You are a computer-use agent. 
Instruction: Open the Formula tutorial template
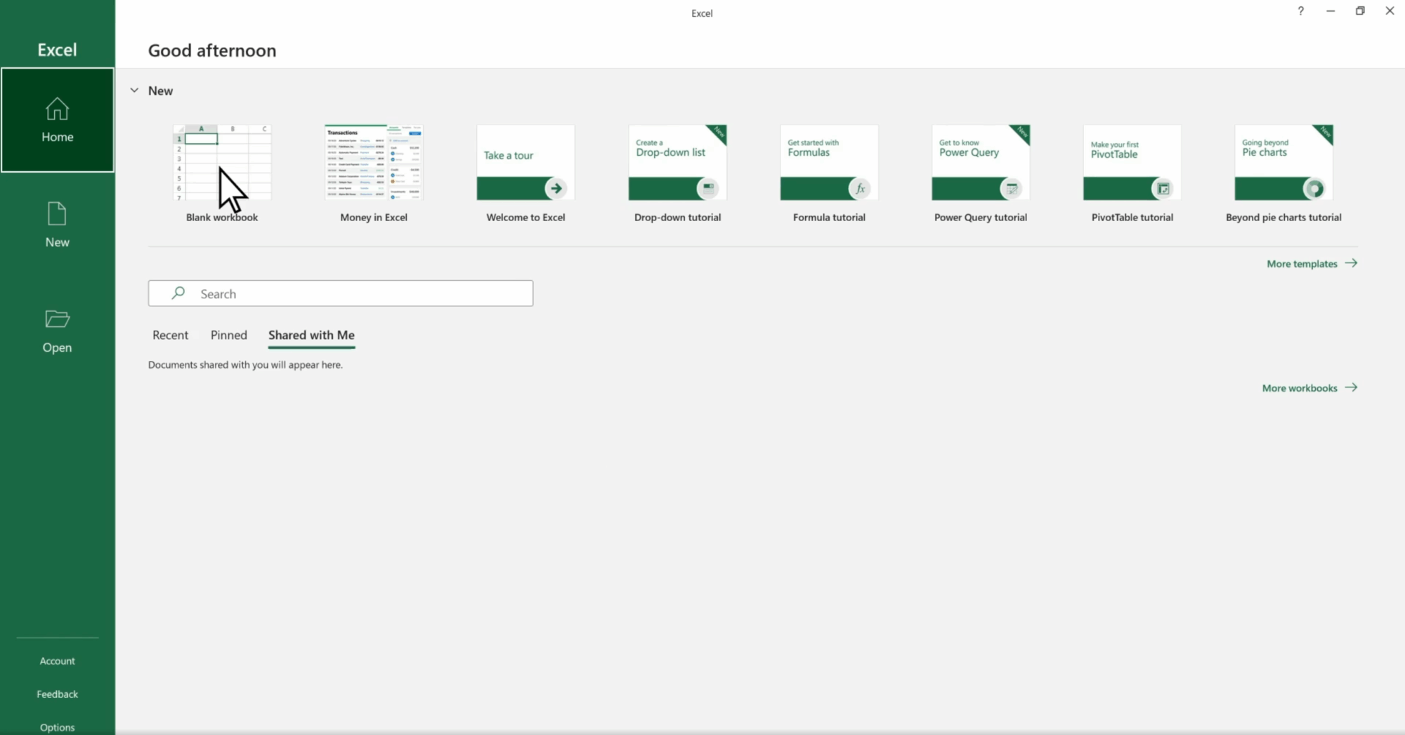click(829, 174)
